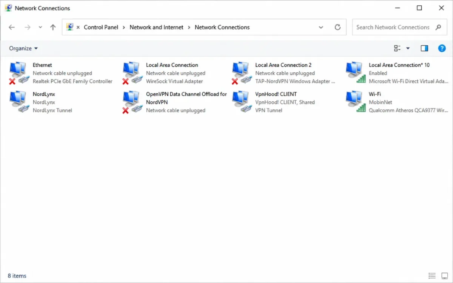Click the "VPN Tunnel" device text
This screenshot has height=283, width=453.
pos(269,110)
